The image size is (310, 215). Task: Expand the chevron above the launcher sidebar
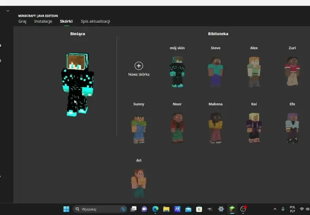coord(8,11)
